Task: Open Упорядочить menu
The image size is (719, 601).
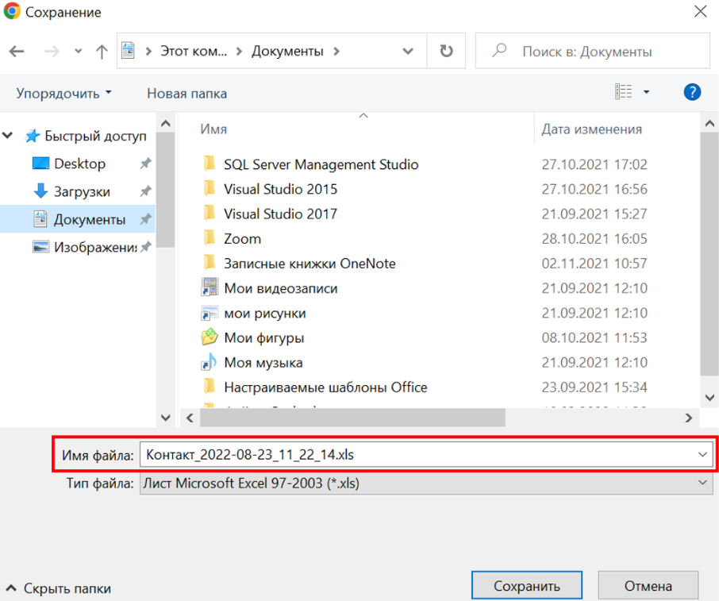Action: pos(63,93)
